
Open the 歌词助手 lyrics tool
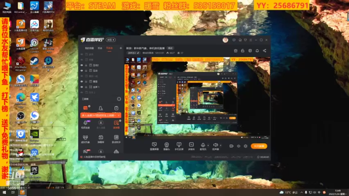point(116,139)
